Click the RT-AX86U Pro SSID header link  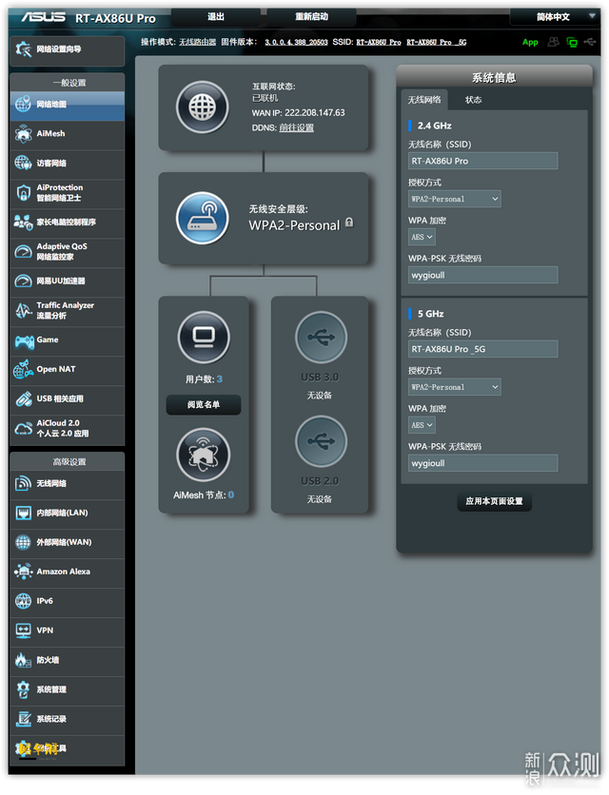click(379, 42)
